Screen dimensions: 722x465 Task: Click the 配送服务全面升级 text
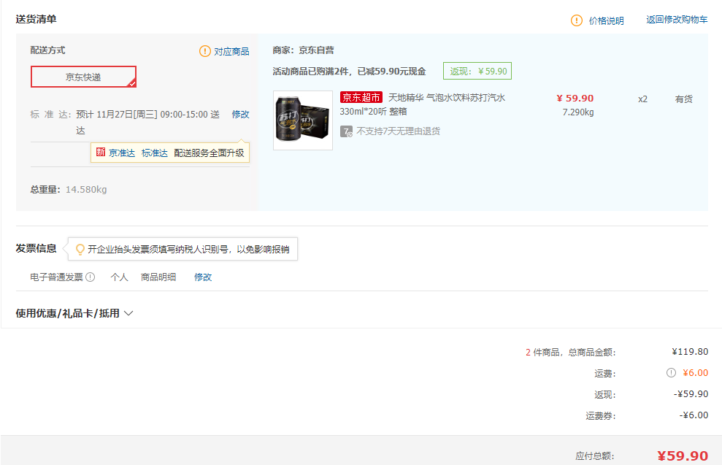point(209,153)
